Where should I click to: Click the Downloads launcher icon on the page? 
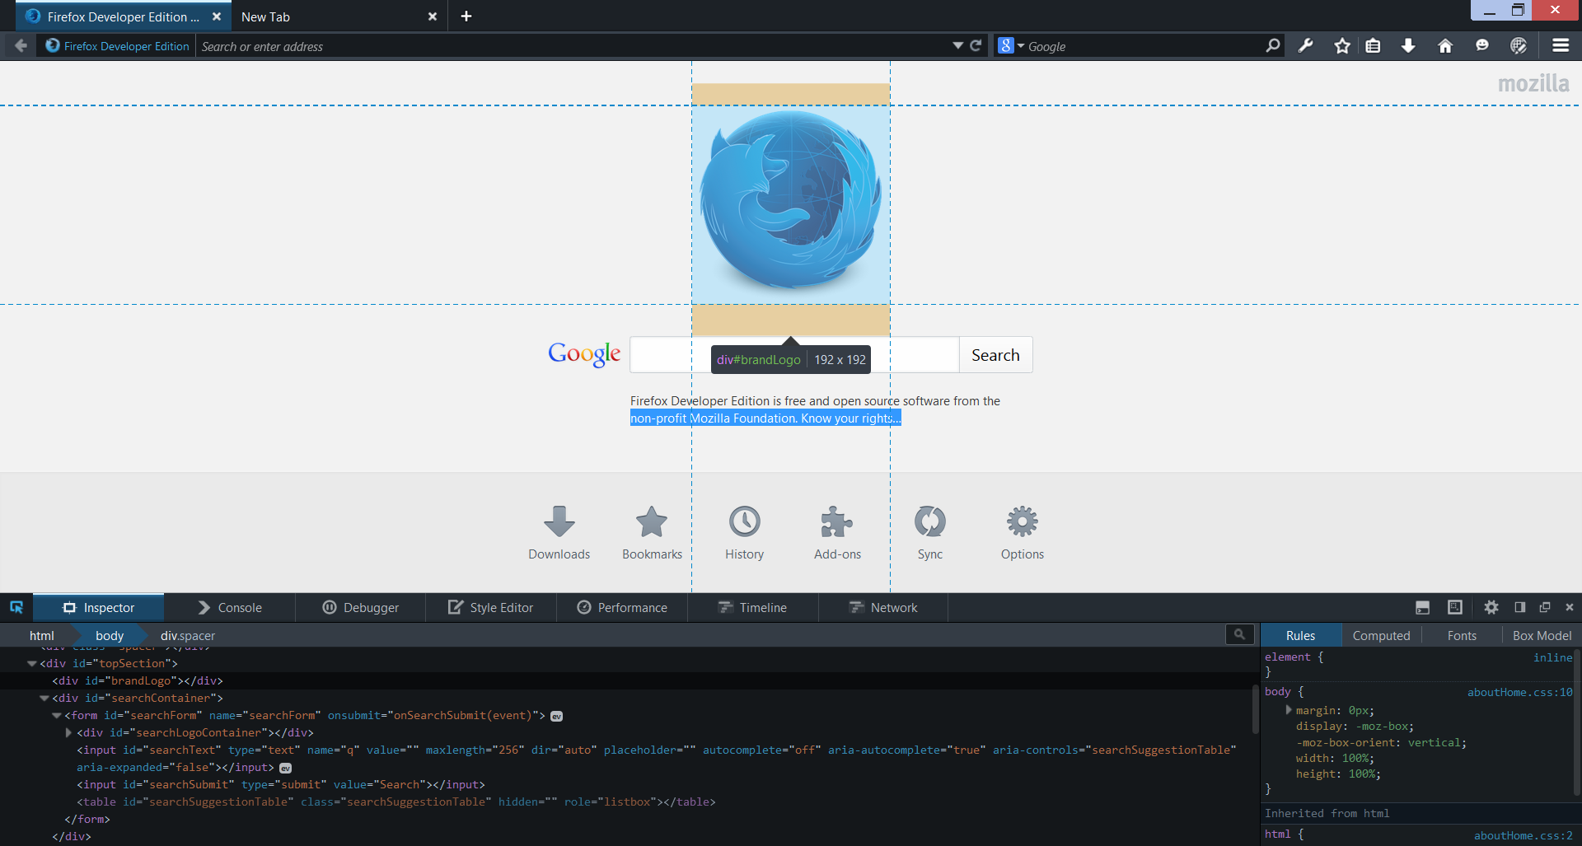point(559,522)
